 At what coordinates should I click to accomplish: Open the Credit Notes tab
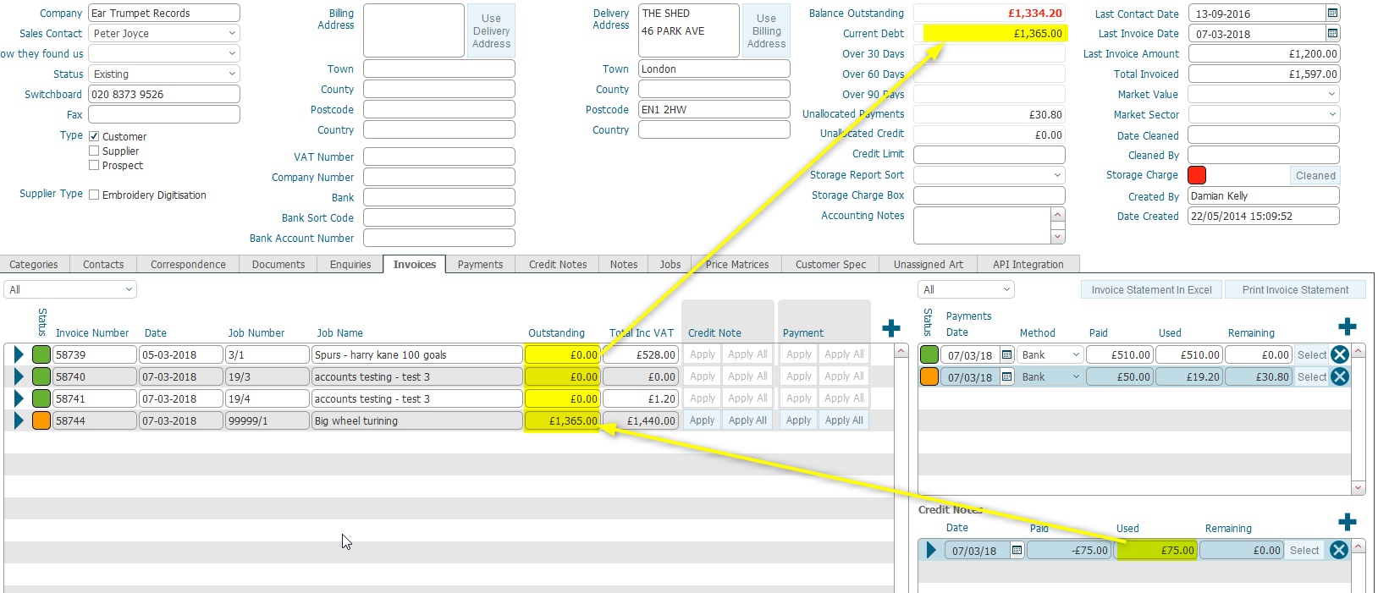pos(557,265)
